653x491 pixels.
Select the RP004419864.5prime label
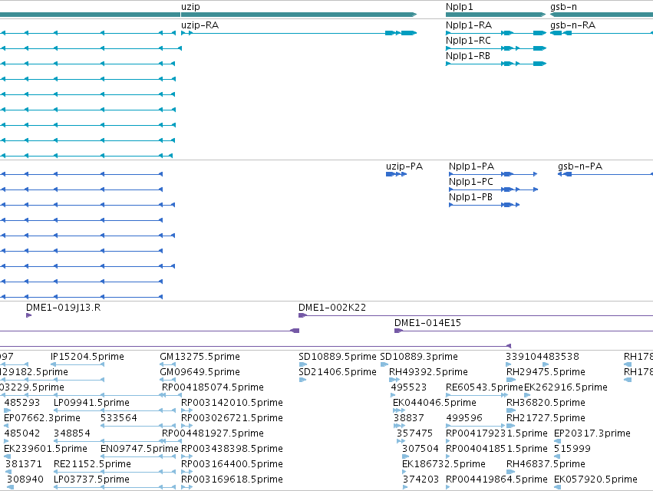[496, 479]
